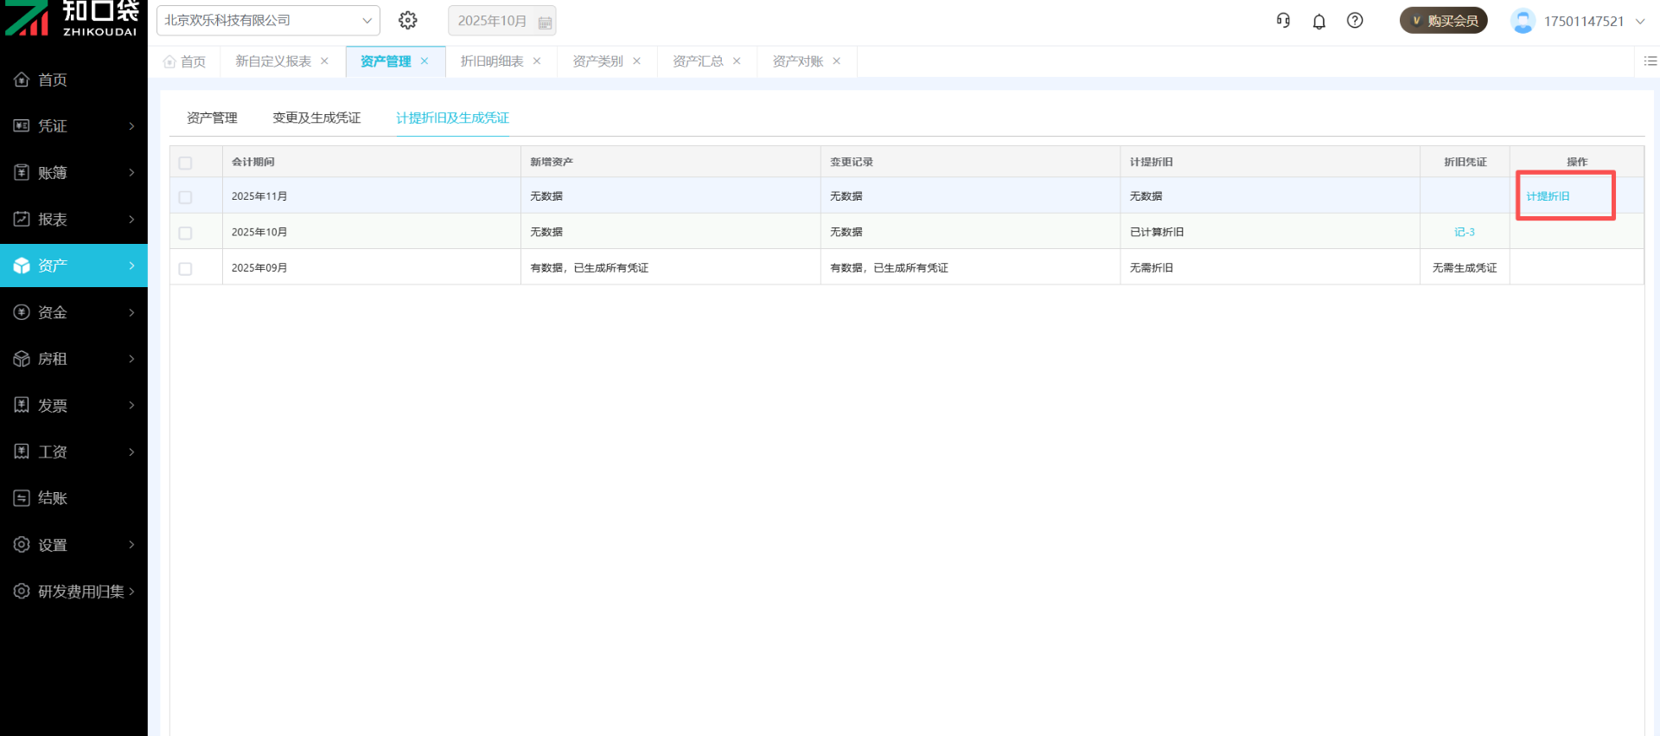This screenshot has height=736, width=1660.
Task: Click the 计提折旧 link for 2025年11月
Action: (1548, 196)
